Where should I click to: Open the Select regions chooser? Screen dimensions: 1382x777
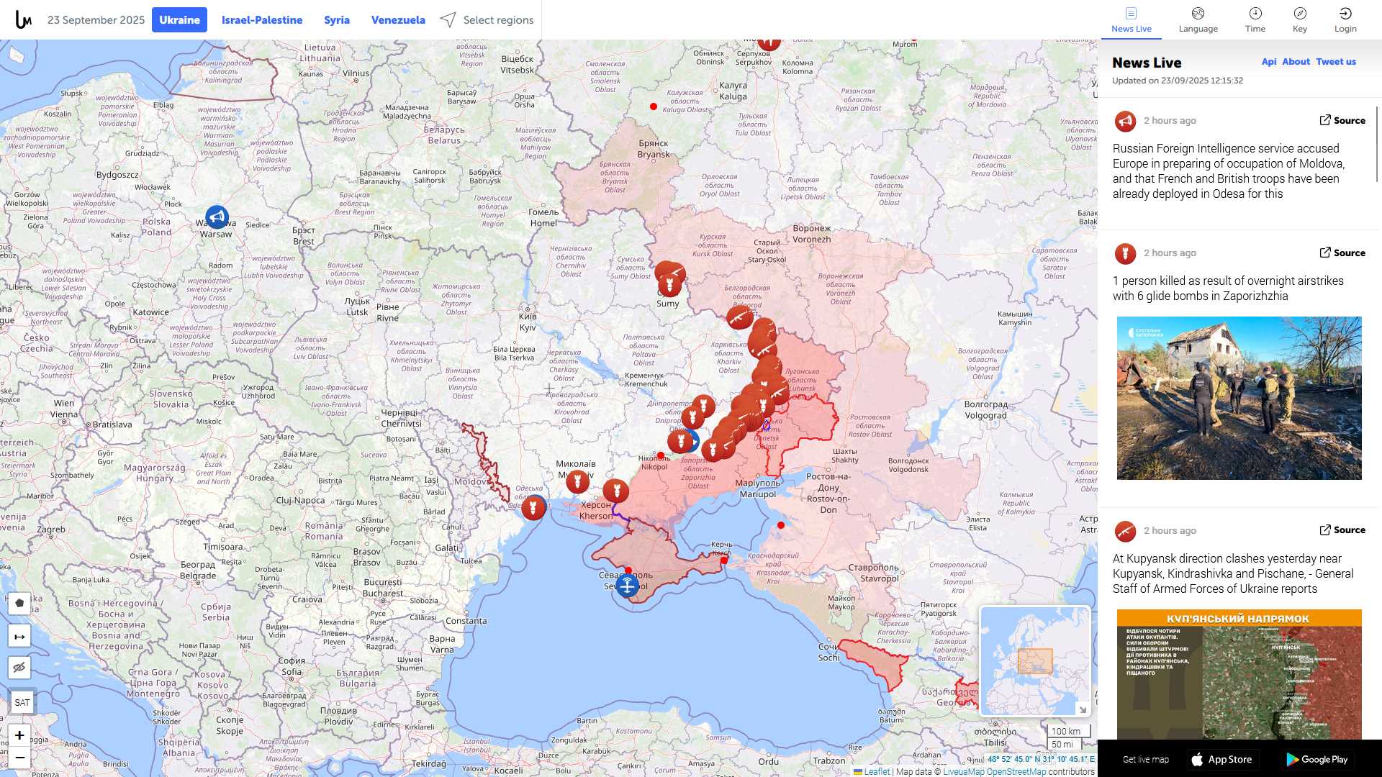point(487,20)
